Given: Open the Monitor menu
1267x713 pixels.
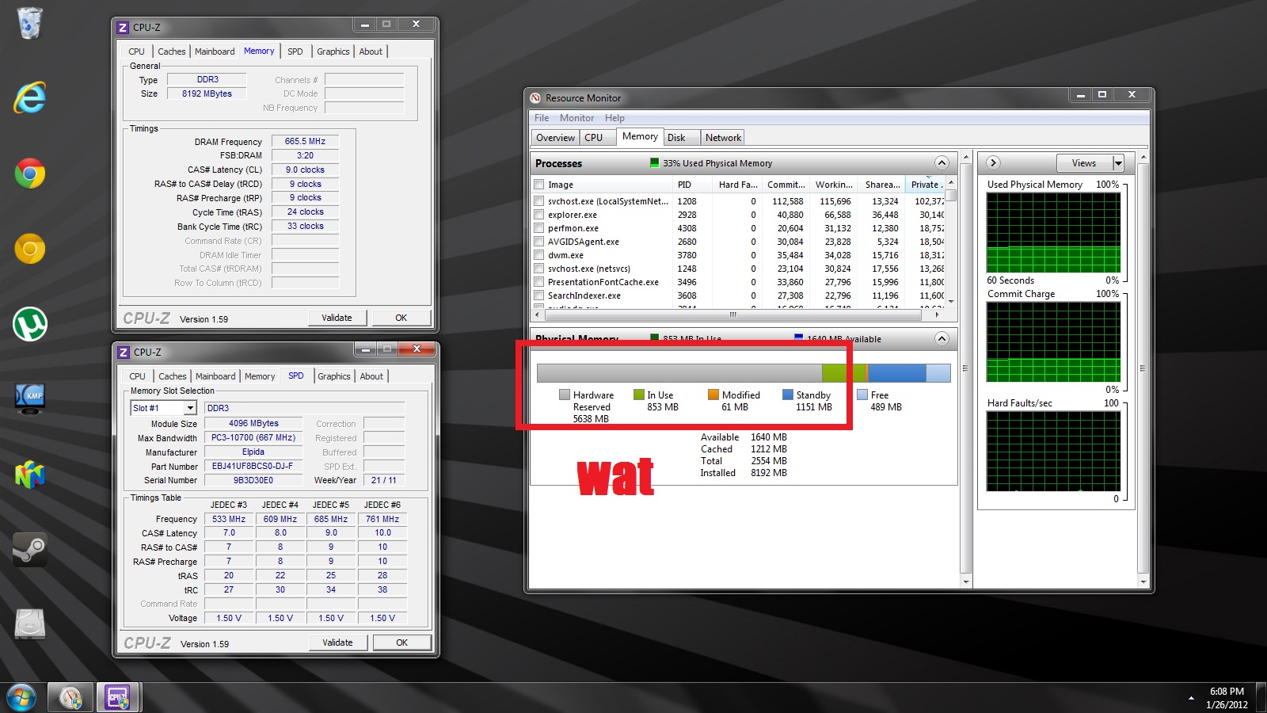Looking at the screenshot, I should pos(576,118).
